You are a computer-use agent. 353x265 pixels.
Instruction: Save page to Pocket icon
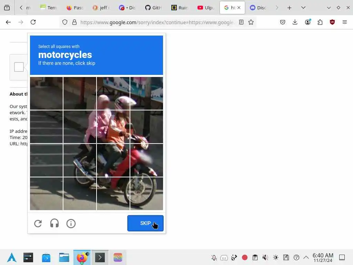pyautogui.click(x=283, y=22)
